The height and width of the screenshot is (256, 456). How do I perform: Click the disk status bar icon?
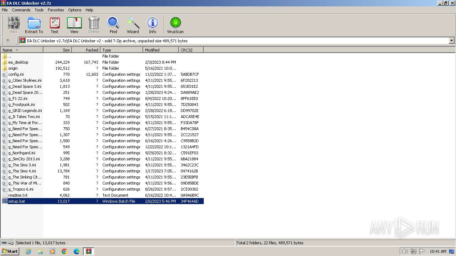[x=5, y=243]
